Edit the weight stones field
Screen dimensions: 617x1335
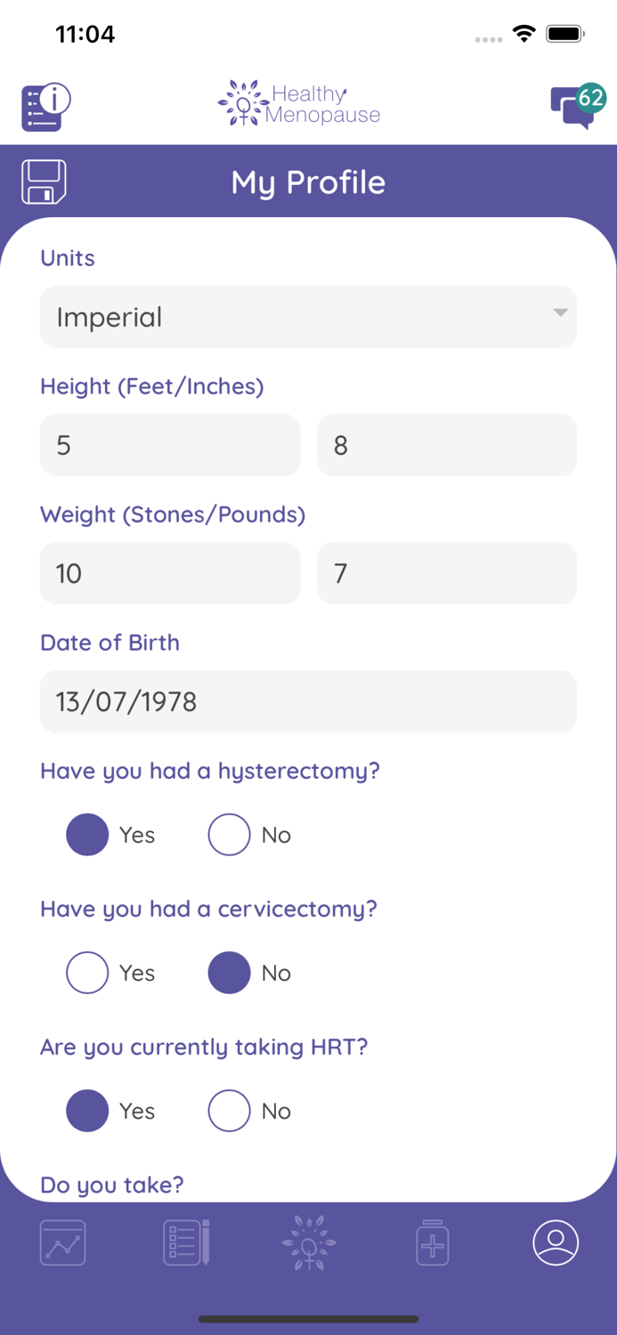170,573
